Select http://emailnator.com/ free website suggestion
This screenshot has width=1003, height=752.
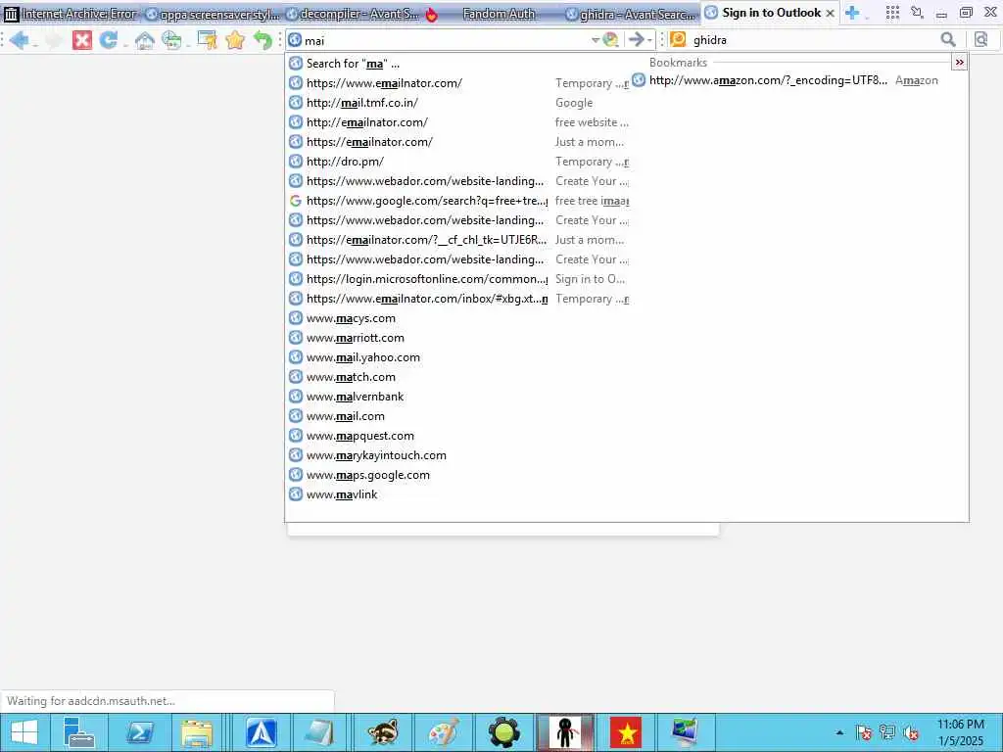coord(458,122)
